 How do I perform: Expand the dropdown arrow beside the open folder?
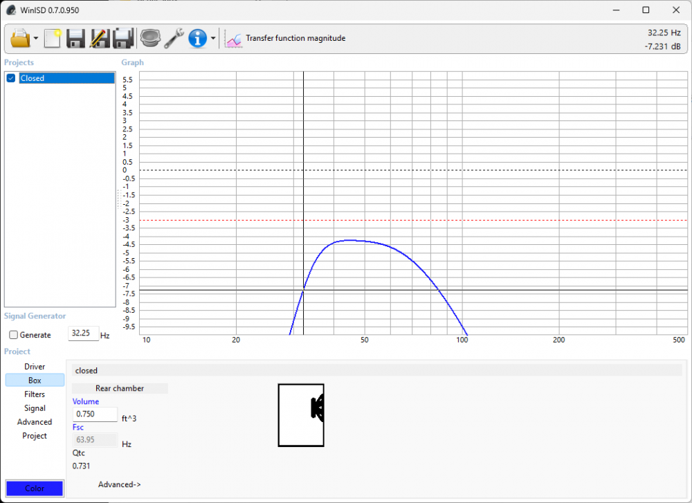tap(36, 39)
